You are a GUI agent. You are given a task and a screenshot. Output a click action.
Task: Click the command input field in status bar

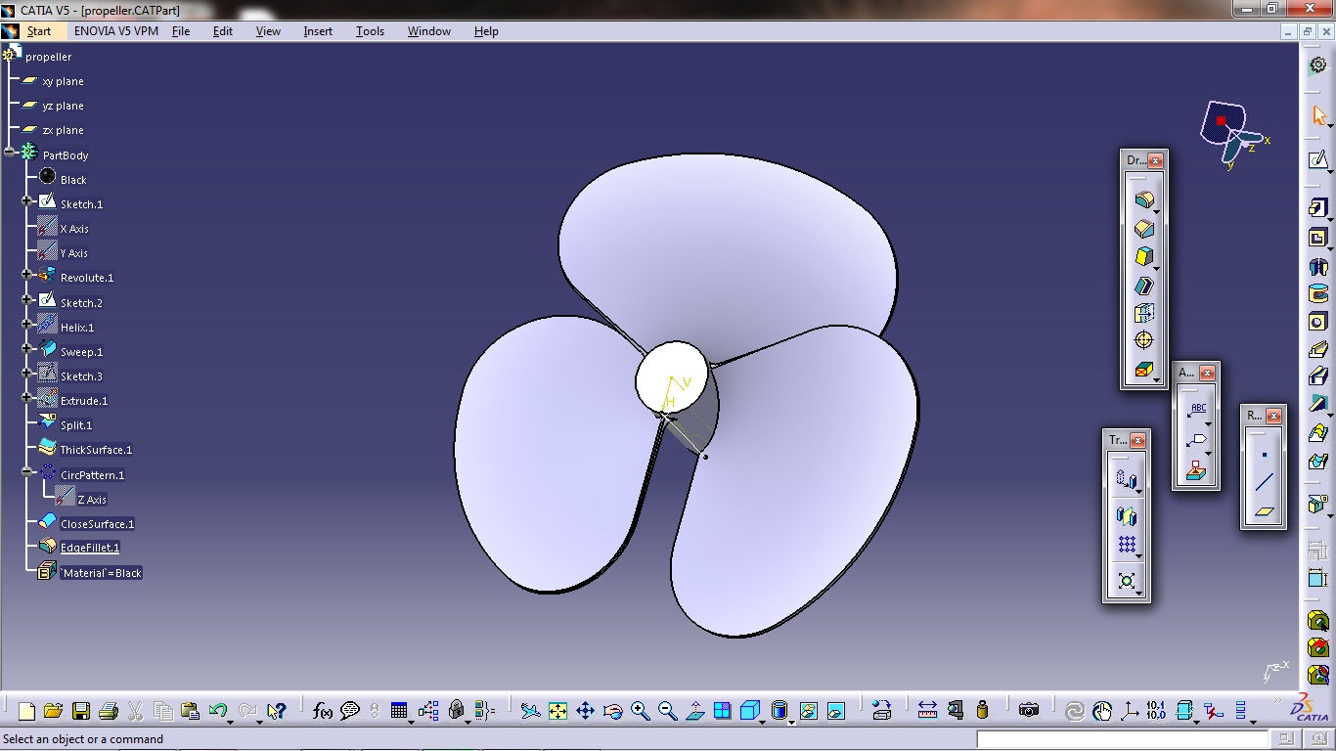[1121, 739]
